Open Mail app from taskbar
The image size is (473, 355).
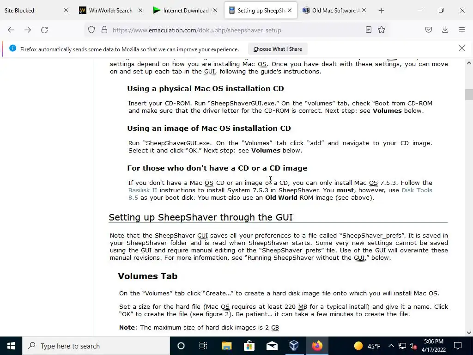[x=272, y=346]
